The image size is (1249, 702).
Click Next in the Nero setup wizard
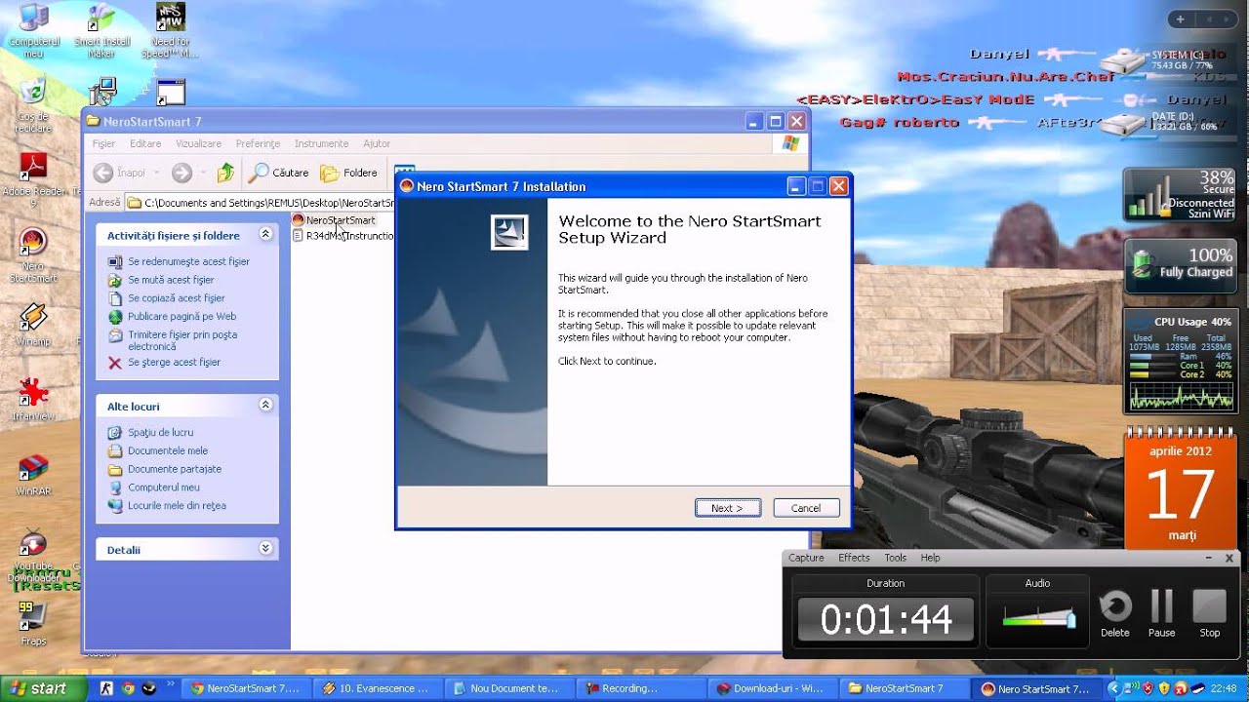click(x=727, y=508)
